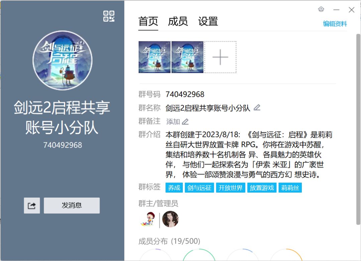Click the 剑远2启程共享账号小分队 name field text
Viewport: 361px width, 261px height.
[x=208, y=108]
